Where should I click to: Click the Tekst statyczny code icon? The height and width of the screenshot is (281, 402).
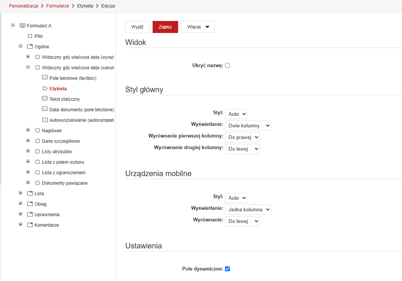tap(45, 99)
